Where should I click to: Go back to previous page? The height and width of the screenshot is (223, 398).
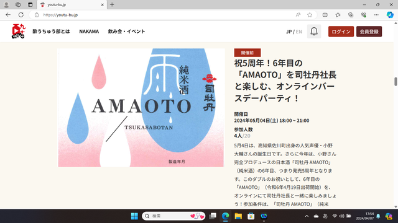8,15
